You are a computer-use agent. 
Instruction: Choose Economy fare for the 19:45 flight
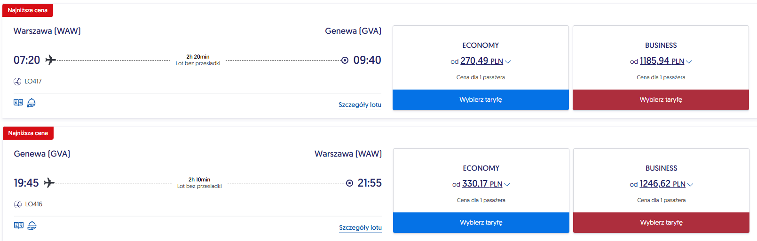tap(481, 223)
